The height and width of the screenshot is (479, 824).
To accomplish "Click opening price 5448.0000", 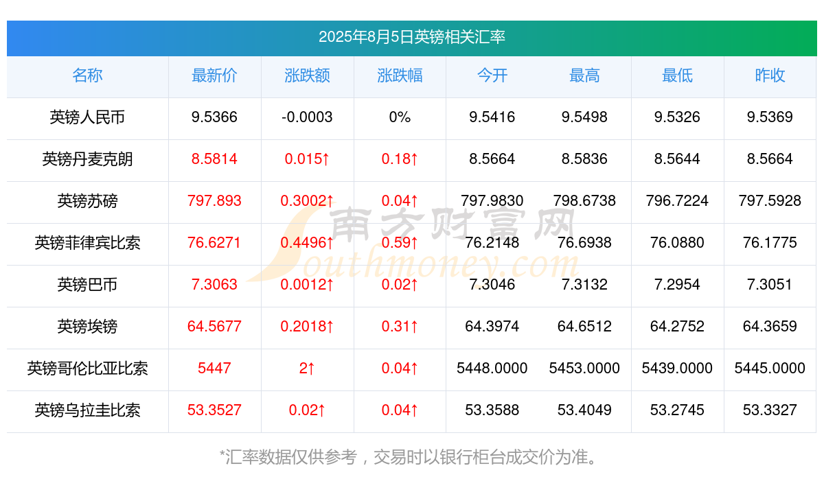I will (x=492, y=369).
